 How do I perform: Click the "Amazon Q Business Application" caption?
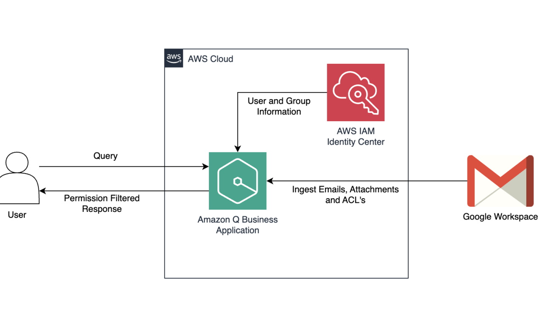pos(238,225)
